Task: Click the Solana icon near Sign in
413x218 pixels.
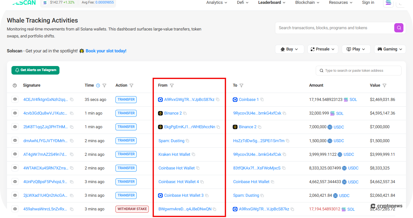Action: click(x=388, y=3)
